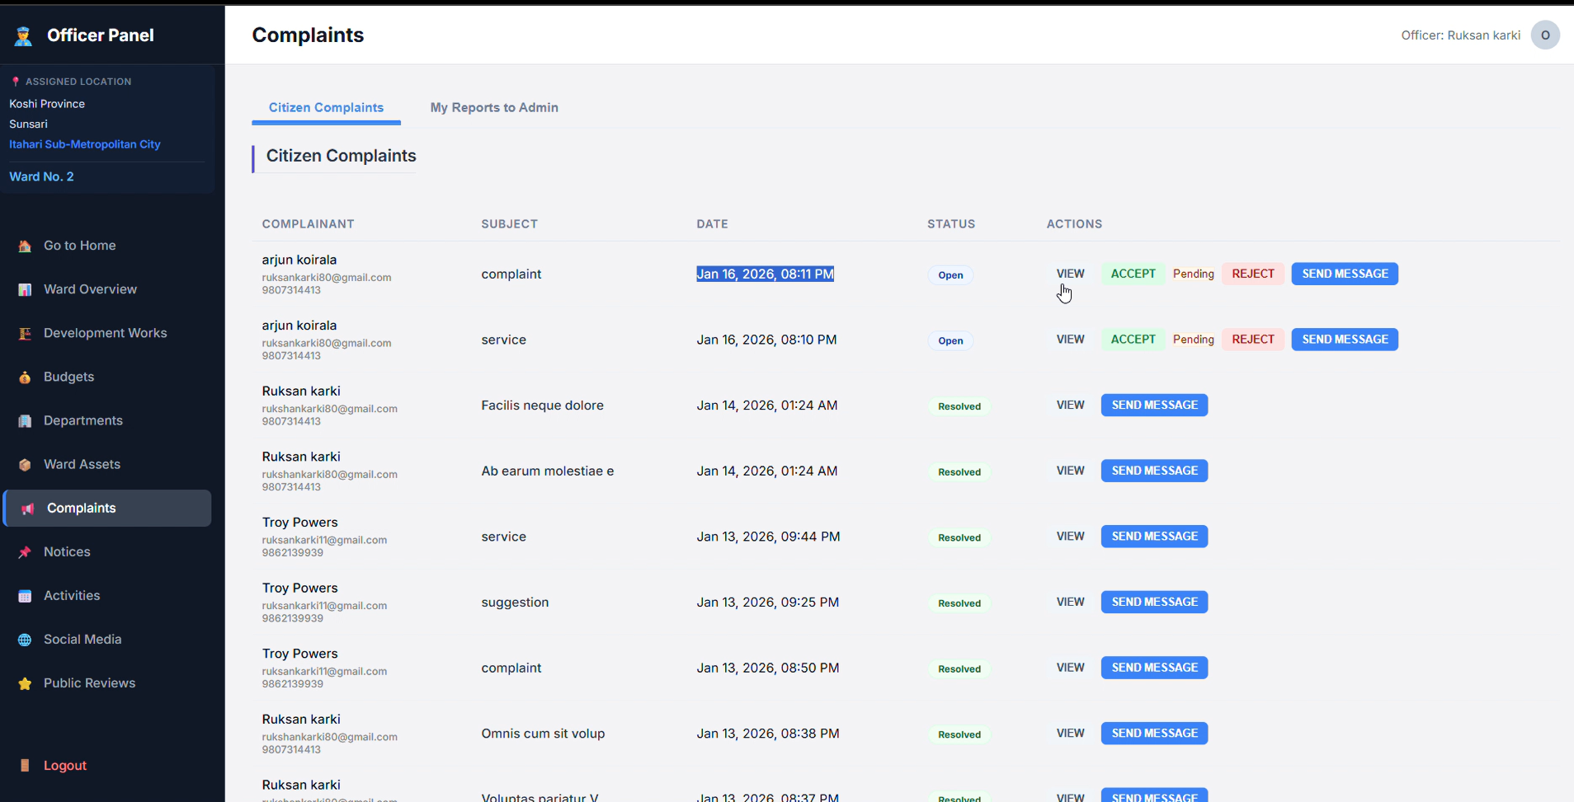Click Open status badge for service complaint
Screen dimensions: 1574x802
coord(950,340)
